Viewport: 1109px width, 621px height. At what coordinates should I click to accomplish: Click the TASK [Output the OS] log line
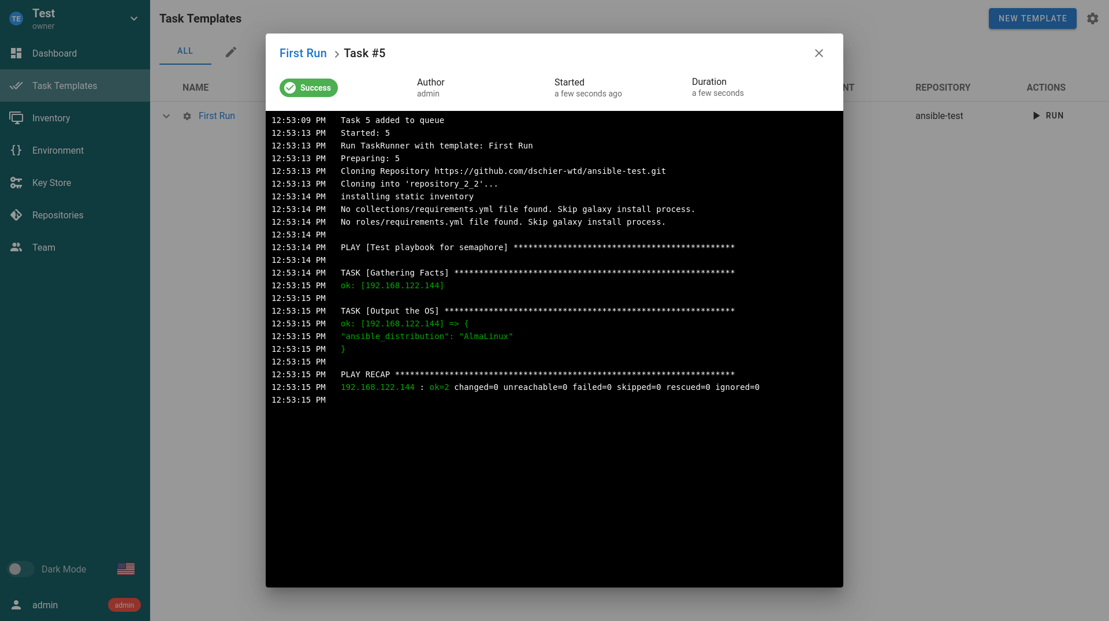pyautogui.click(x=538, y=311)
